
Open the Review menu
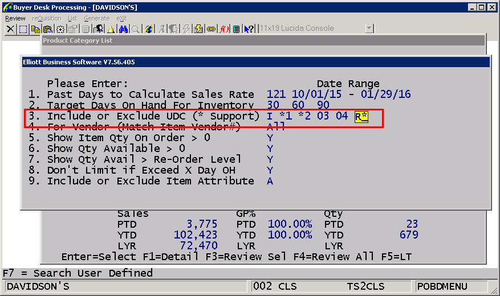coord(15,18)
